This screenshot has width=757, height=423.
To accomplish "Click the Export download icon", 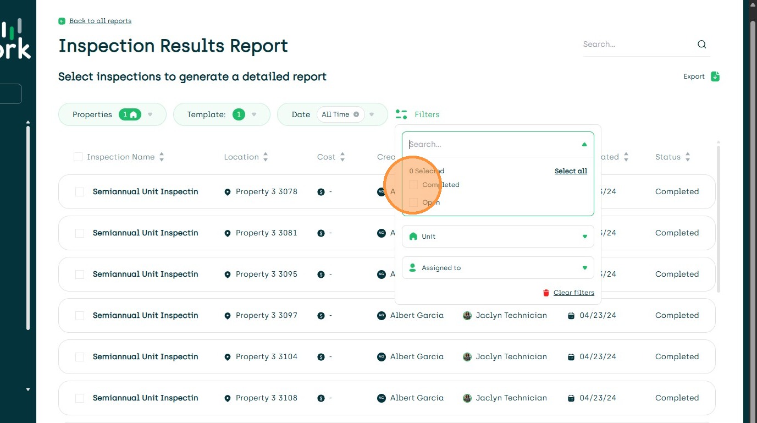I will 715,76.
